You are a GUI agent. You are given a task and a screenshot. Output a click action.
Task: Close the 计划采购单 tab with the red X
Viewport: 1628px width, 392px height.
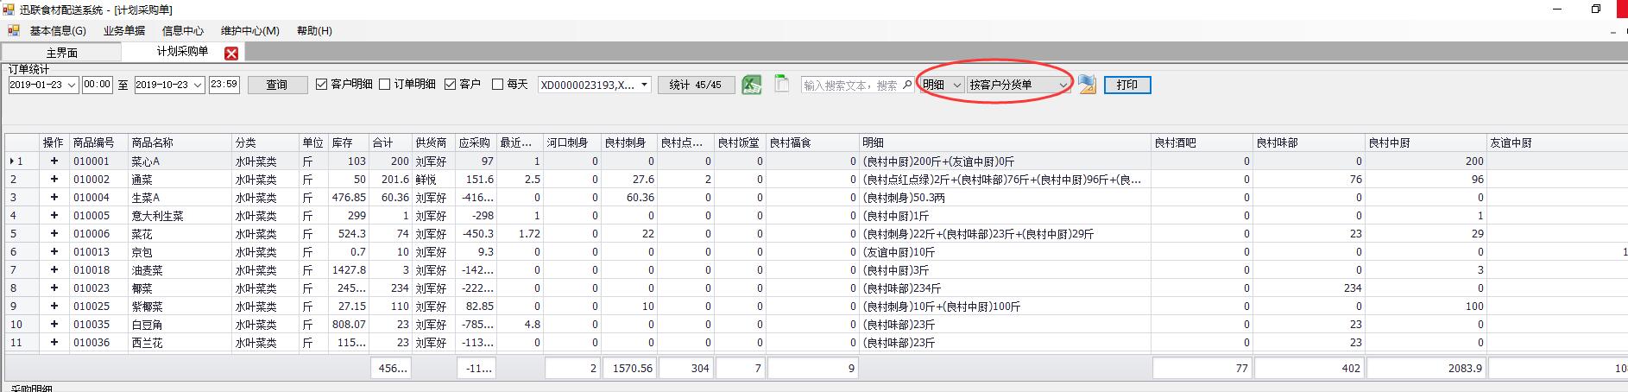[231, 54]
